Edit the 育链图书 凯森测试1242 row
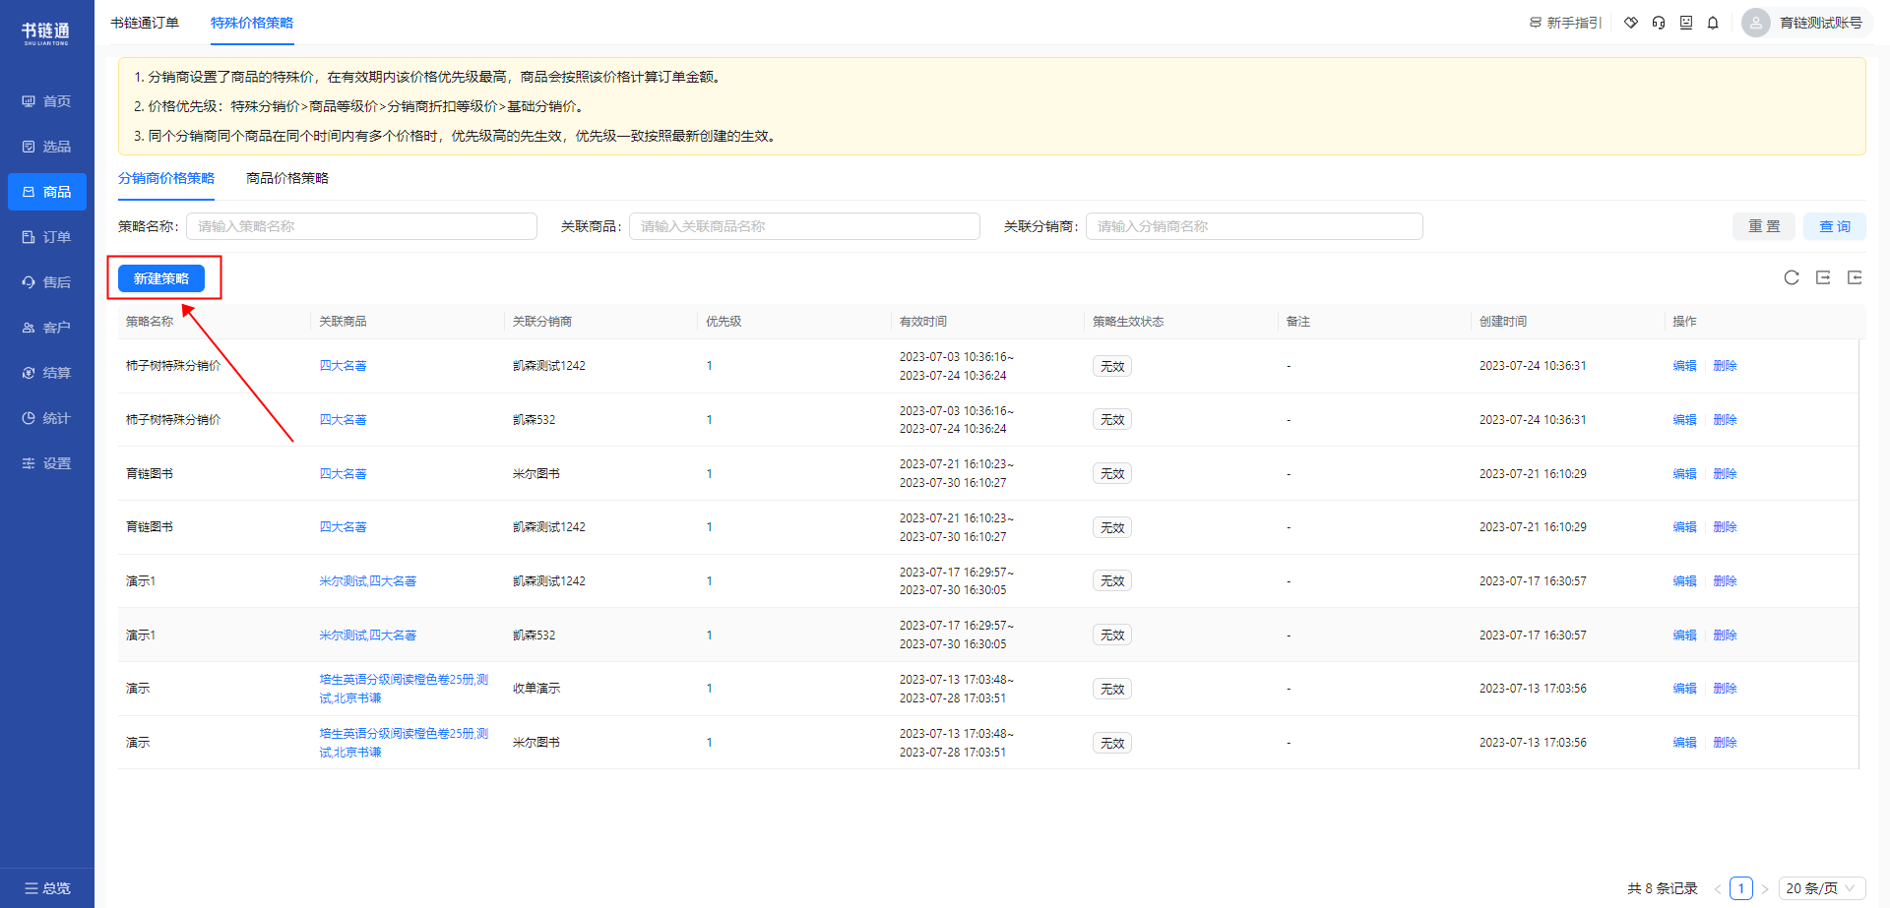This screenshot has height=908, width=1890. point(1684,527)
